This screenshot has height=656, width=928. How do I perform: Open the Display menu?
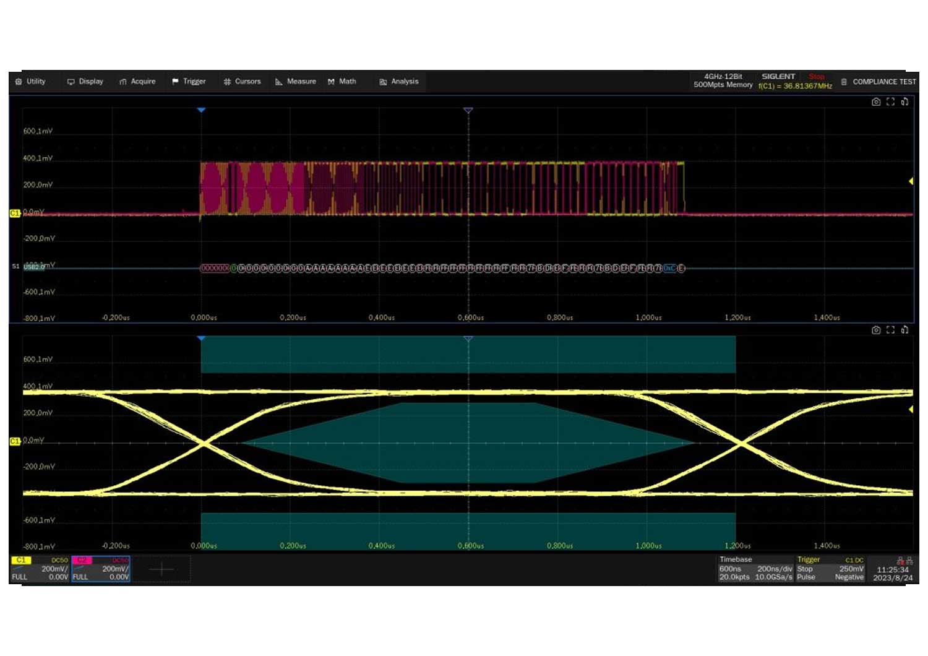(x=85, y=82)
